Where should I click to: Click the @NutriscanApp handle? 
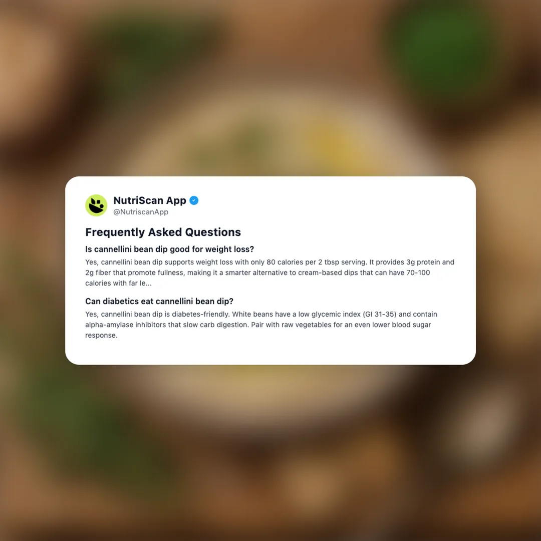coord(141,212)
